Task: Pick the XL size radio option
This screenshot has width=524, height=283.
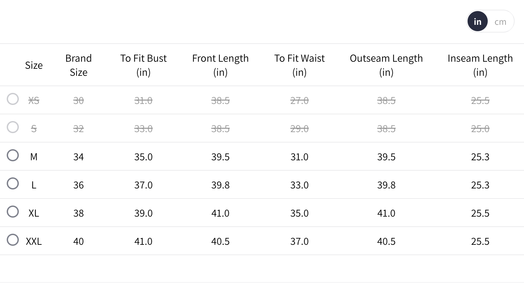Action: pyautogui.click(x=13, y=212)
